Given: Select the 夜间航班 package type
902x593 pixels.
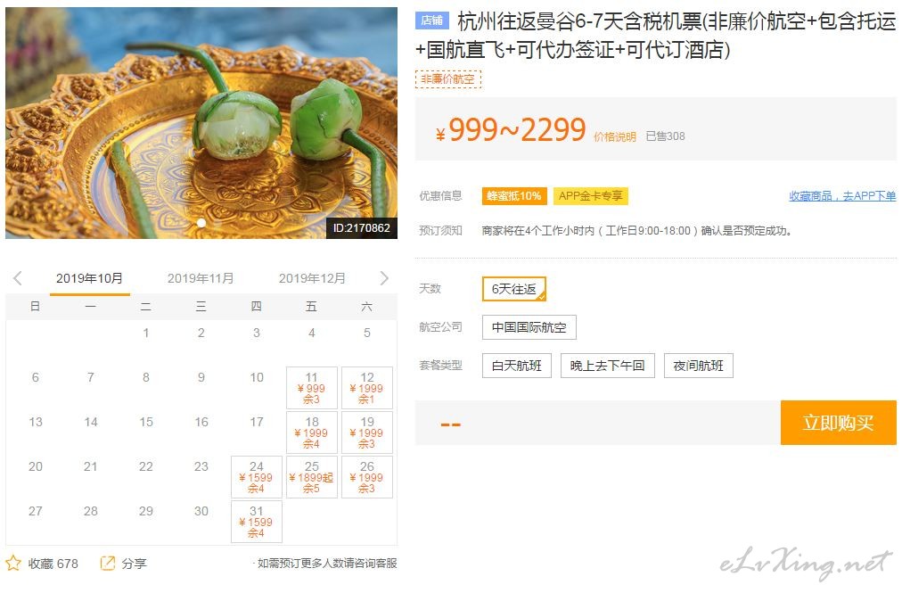Looking at the screenshot, I should click(699, 366).
